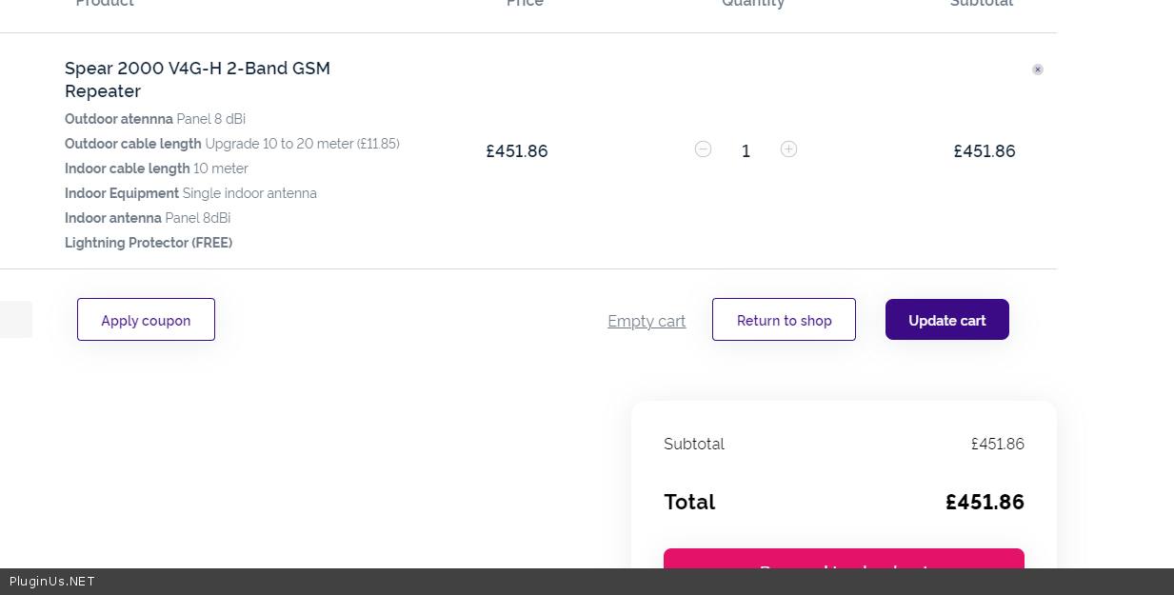This screenshot has height=595, width=1174.
Task: Click the PluginUs.NET label in bottom bar
Action: 52,582
